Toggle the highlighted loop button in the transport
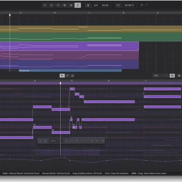The image size is (182, 182). (x=78, y=5)
